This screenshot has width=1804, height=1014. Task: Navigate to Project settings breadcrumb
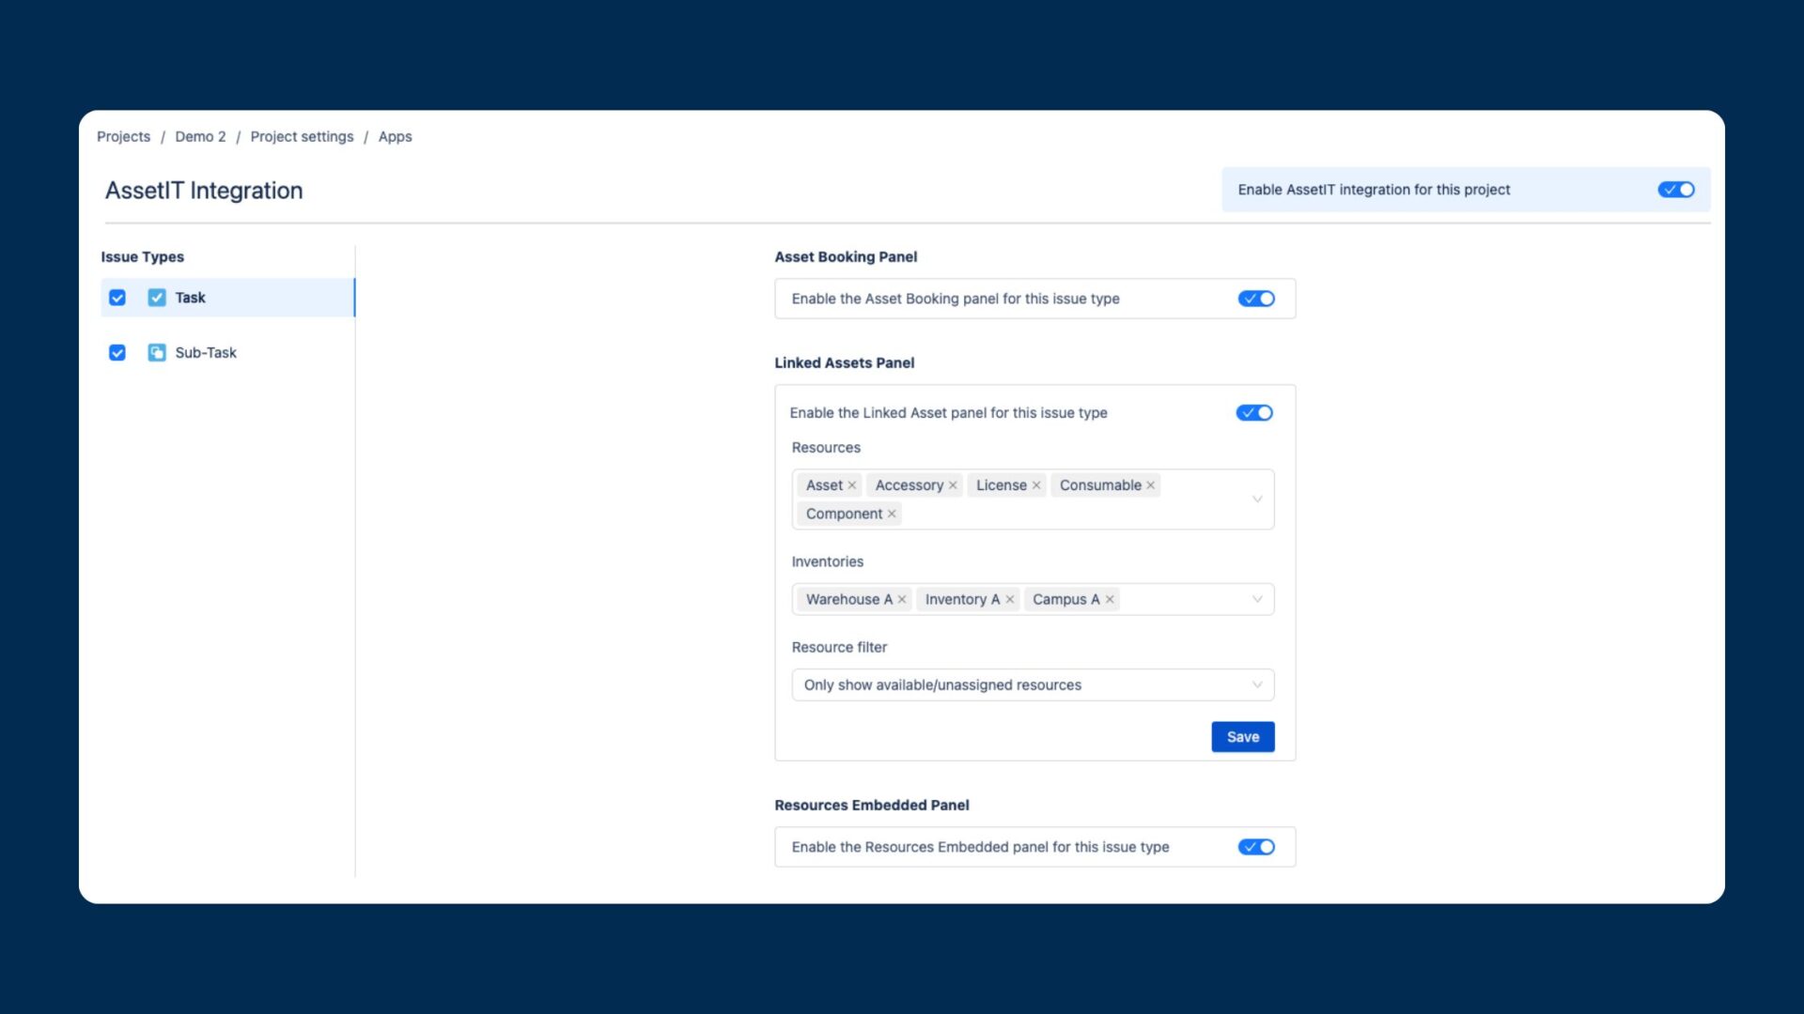[x=301, y=136]
